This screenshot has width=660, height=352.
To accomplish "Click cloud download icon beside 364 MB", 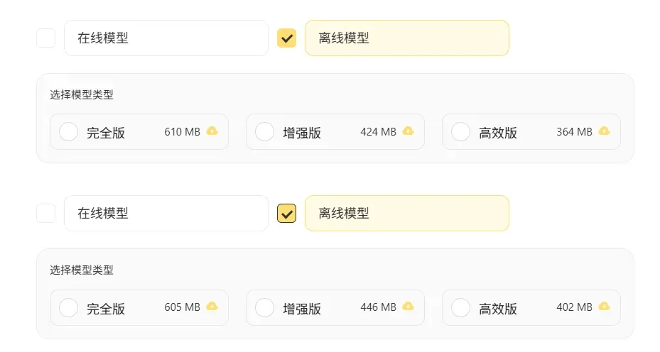I will [x=604, y=131].
